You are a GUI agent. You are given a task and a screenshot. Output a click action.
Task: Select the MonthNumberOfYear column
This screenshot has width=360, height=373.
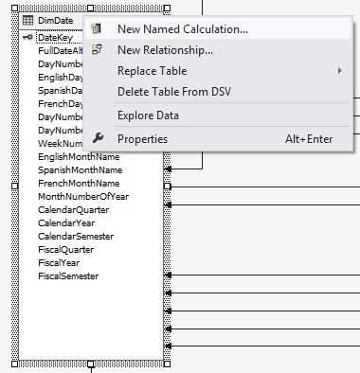83,196
